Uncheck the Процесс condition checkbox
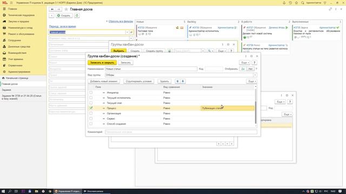Screen dimensions: 346x194 [x=91, y=108]
